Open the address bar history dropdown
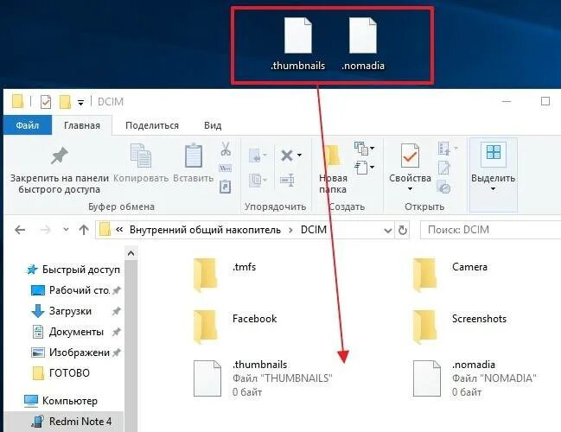Image resolution: width=561 pixels, height=432 pixels. 387,231
